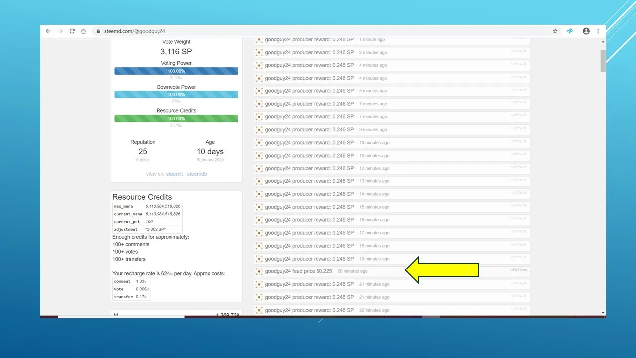
Task: Click the 'Your recharge rate is 624' sentence
Action: tap(168, 274)
